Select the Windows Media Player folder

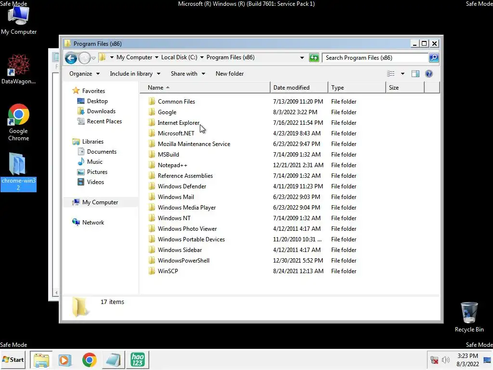point(187,207)
